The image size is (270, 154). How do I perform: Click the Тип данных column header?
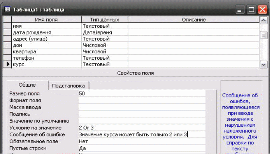(105, 20)
